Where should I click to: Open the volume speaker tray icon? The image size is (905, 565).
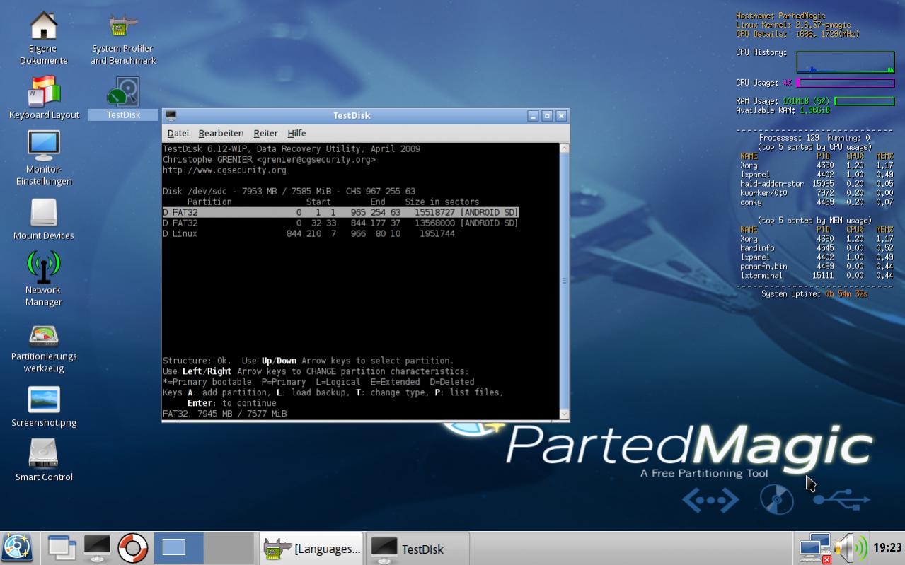point(850,549)
